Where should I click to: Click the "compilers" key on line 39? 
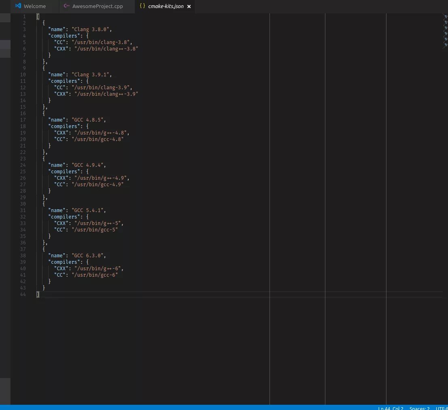[64, 262]
